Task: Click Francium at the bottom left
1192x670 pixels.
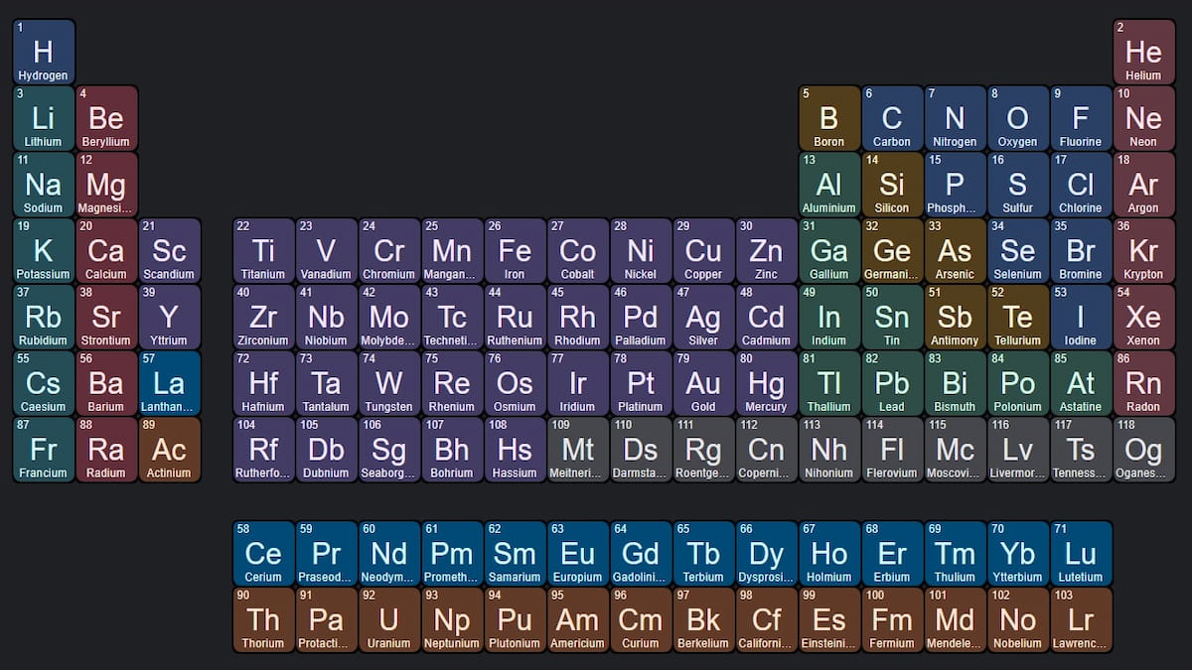Action: [43, 451]
